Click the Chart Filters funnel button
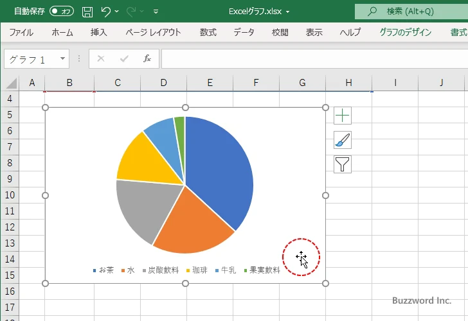The height and width of the screenshot is (321, 468). coord(343,164)
